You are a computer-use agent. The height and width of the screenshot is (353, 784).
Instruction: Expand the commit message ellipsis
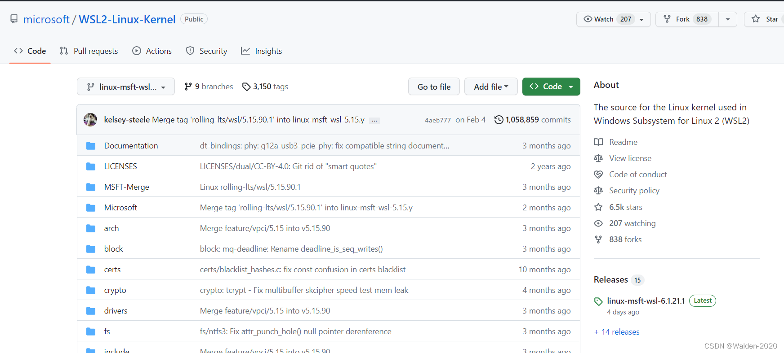pos(374,121)
